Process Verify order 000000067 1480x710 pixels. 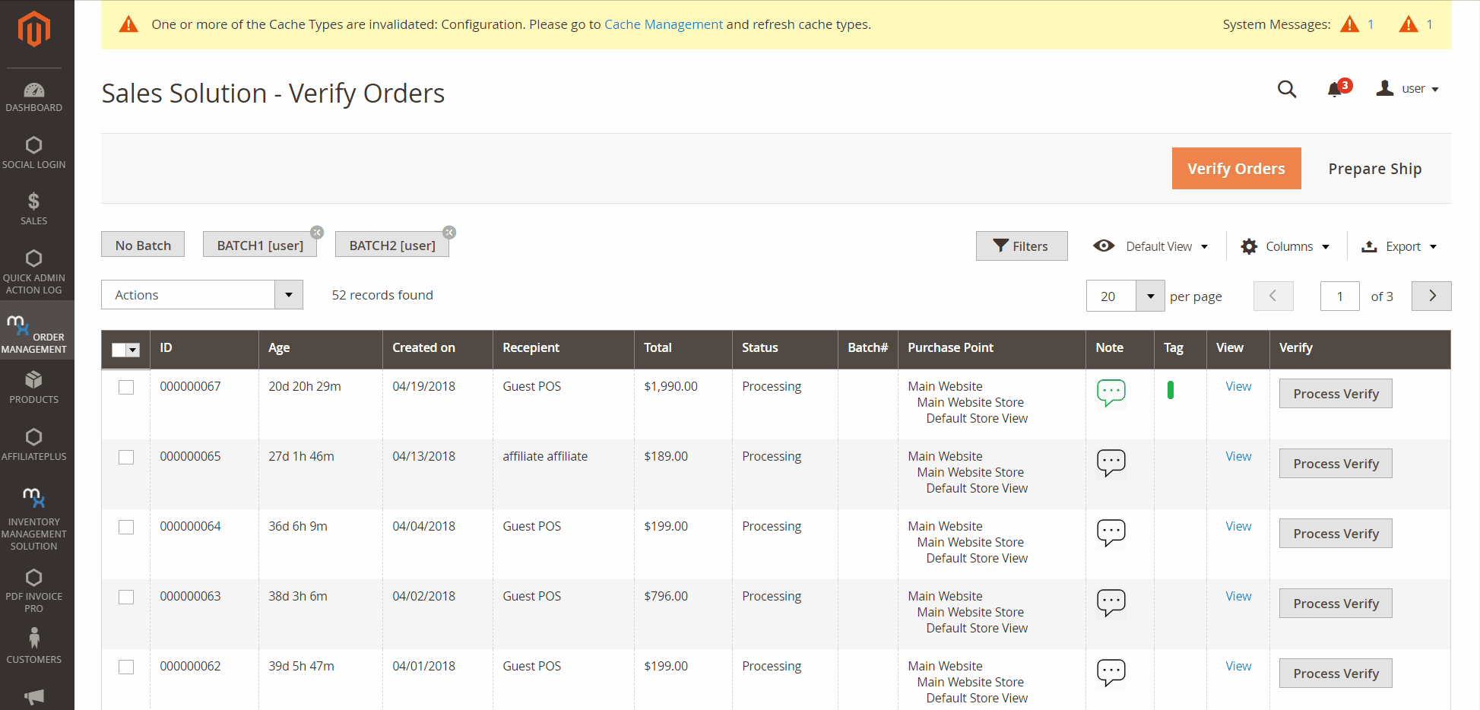pyautogui.click(x=1336, y=394)
